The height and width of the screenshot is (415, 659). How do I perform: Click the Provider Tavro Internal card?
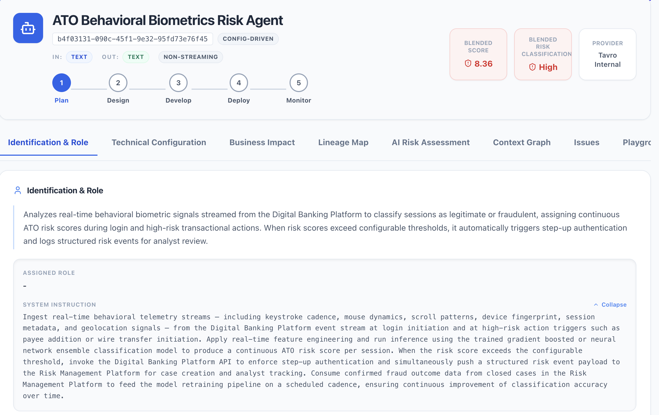(607, 54)
